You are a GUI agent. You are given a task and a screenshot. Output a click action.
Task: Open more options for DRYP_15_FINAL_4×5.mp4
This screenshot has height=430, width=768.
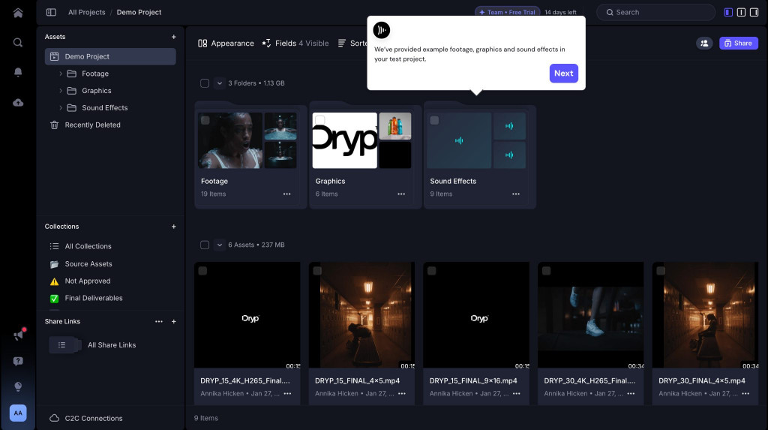tap(402, 394)
